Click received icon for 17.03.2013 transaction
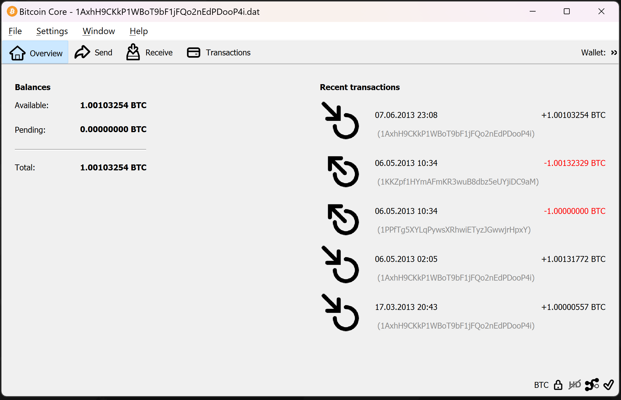This screenshot has width=621, height=400. pos(340,313)
